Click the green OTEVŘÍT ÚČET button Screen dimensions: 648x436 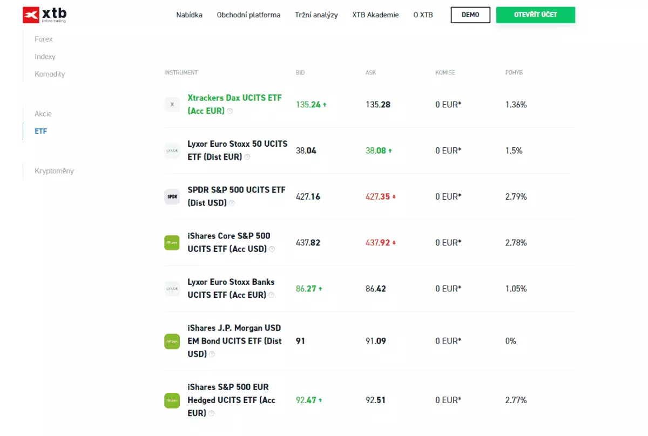(536, 15)
